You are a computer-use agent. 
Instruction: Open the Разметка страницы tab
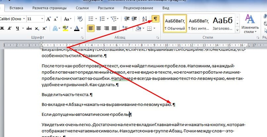pyautogui.click(x=49, y=8)
